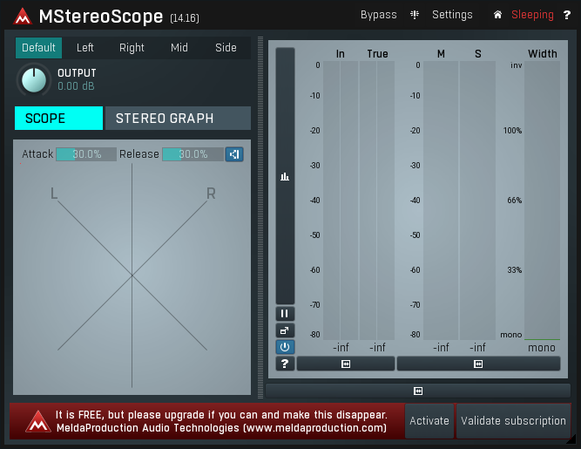The width and height of the screenshot is (581, 449).
Task: Click the MeldaProduction logo in the title bar
Action: [x=21, y=17]
